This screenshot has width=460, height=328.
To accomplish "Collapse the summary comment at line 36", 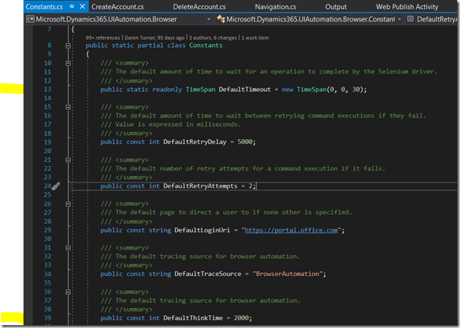I will click(68, 292).
